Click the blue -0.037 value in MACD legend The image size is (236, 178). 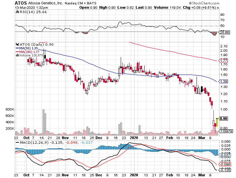(86, 143)
